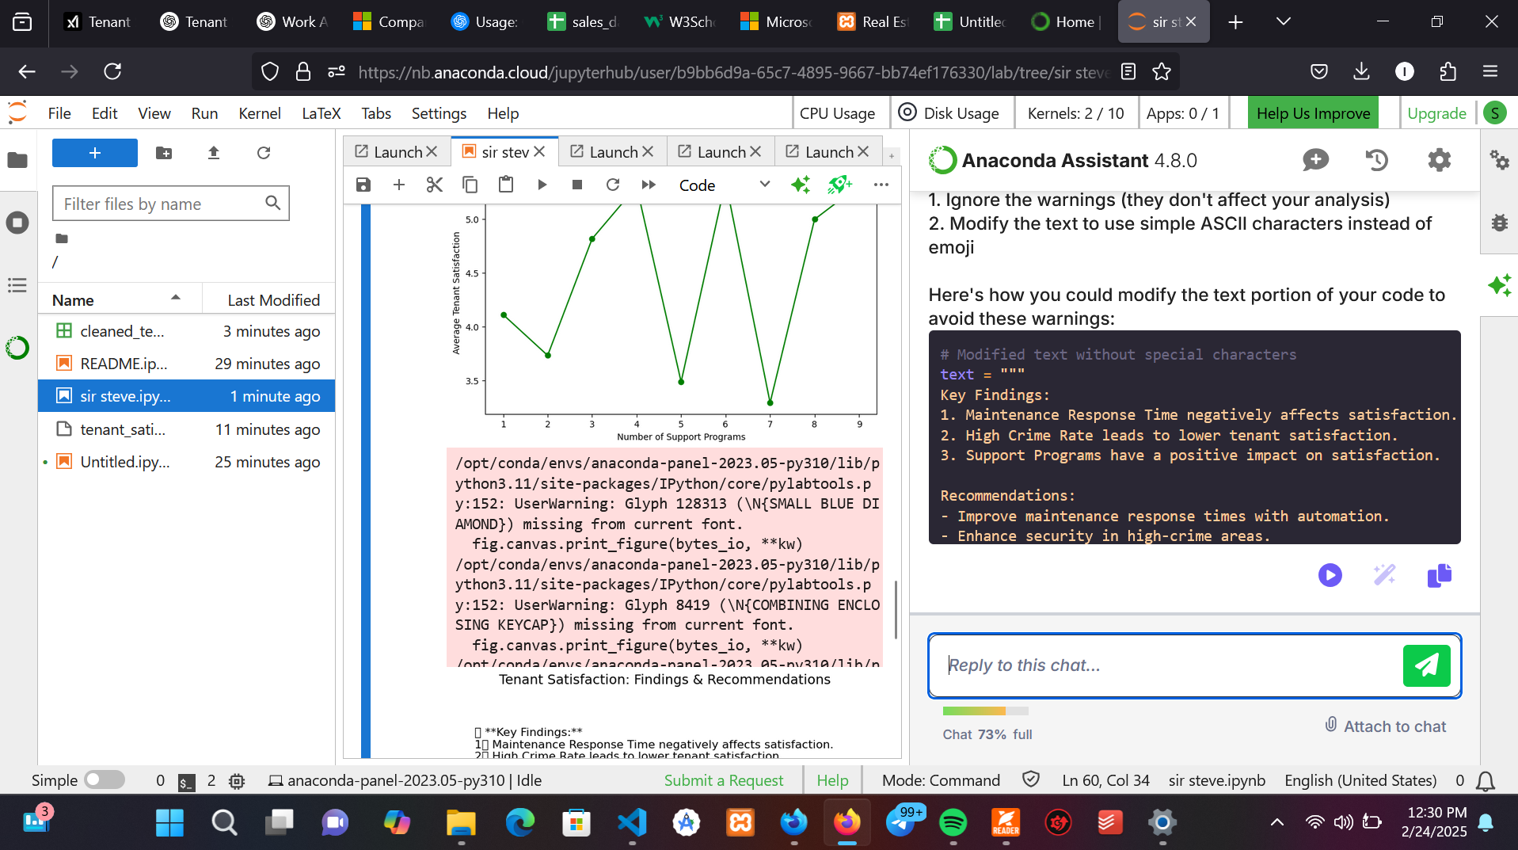Start a new chat in Anaconda Assistant
This screenshot has height=850, width=1518.
coord(1315,160)
